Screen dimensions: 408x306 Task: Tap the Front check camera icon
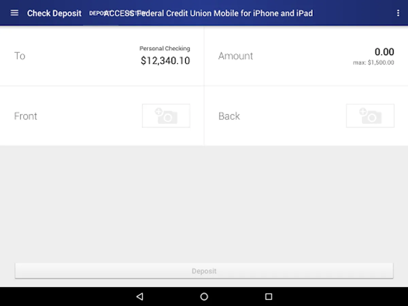tap(166, 116)
